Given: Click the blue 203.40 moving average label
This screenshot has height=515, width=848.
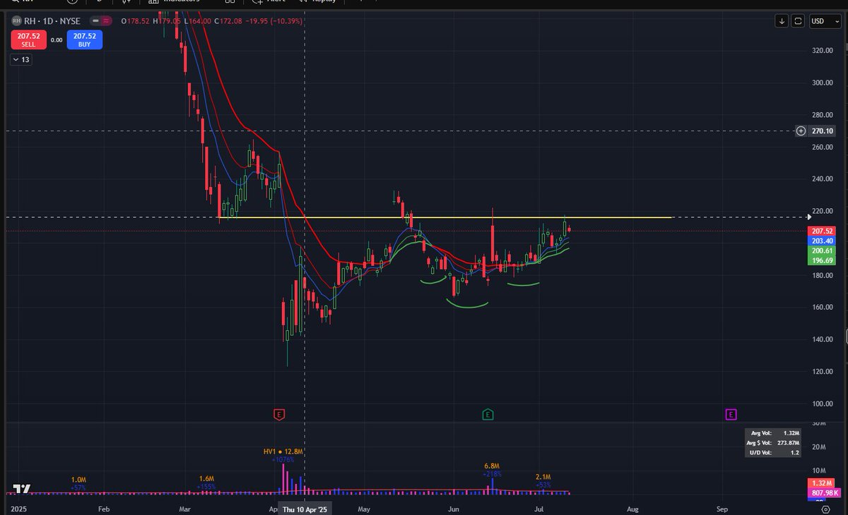Looking at the screenshot, I should pyautogui.click(x=822, y=241).
